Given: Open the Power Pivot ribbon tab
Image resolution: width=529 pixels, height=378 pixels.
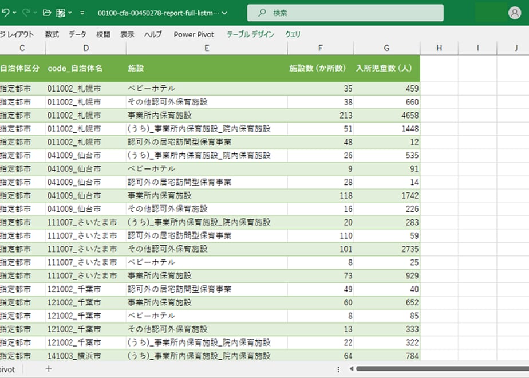Looking at the screenshot, I should point(194,34).
